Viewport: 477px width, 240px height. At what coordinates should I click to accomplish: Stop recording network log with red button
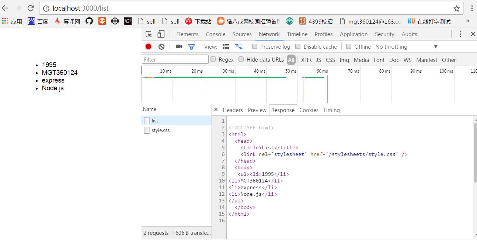tap(148, 46)
